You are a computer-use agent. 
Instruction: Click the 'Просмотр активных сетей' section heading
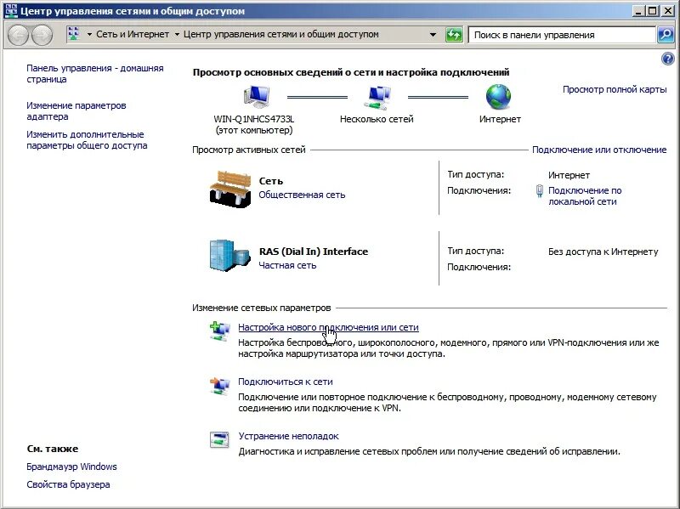point(249,150)
